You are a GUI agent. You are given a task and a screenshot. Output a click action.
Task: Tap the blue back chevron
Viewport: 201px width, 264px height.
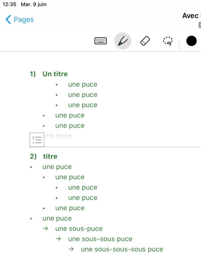pyautogui.click(x=8, y=19)
